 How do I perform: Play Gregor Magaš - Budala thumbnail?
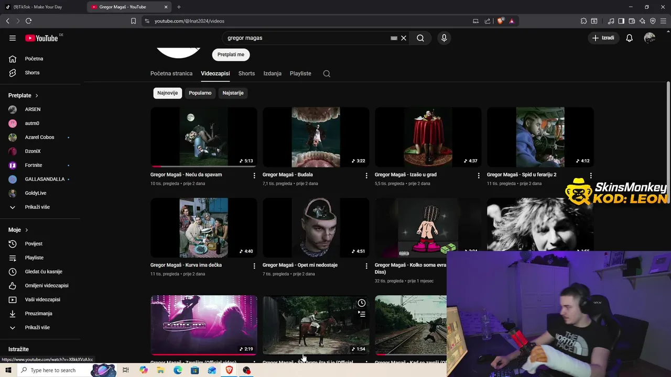(x=316, y=137)
